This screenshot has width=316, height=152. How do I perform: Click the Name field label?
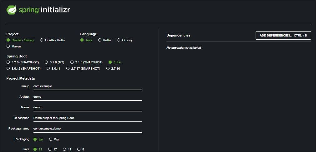pos(25,107)
